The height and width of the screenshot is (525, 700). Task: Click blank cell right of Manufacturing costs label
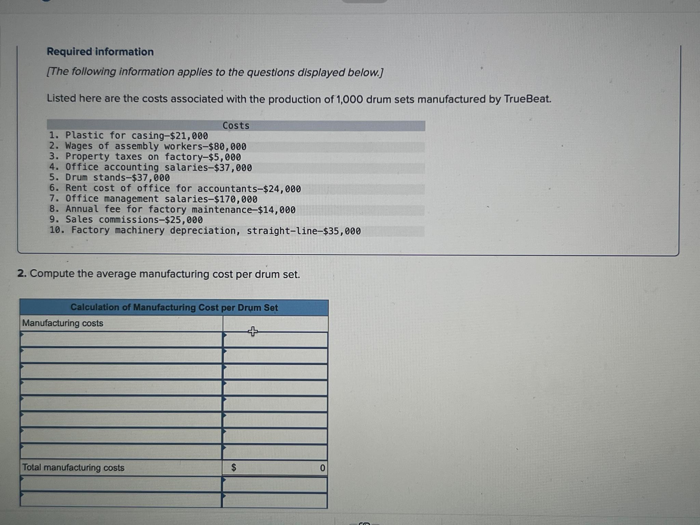(x=275, y=323)
